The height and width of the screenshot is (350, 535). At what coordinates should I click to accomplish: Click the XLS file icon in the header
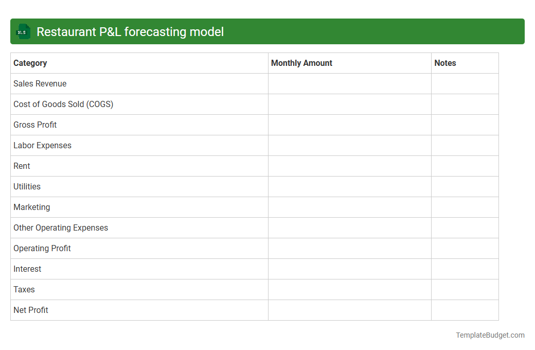click(23, 31)
